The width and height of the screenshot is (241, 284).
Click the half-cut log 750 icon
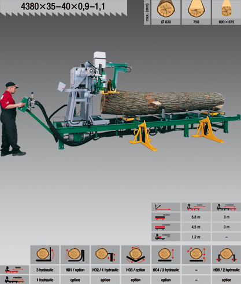[x=196, y=9]
